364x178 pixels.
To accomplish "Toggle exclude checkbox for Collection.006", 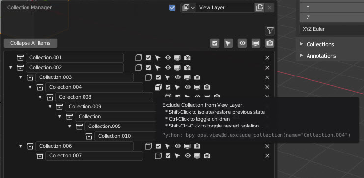I will coord(158,146).
